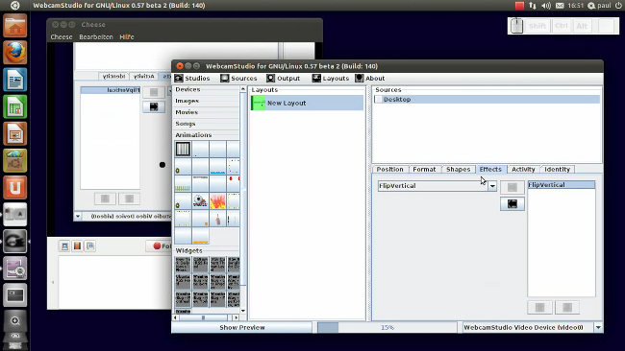The height and width of the screenshot is (351, 625).
Task: Select FlipVertical in the applied effects list
Action: (562, 185)
